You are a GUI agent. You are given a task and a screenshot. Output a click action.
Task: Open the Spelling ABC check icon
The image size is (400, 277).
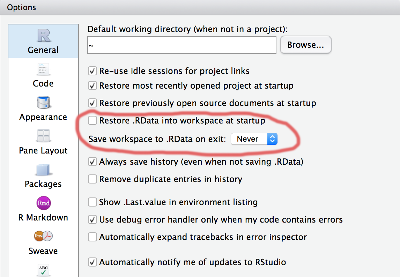point(43,269)
